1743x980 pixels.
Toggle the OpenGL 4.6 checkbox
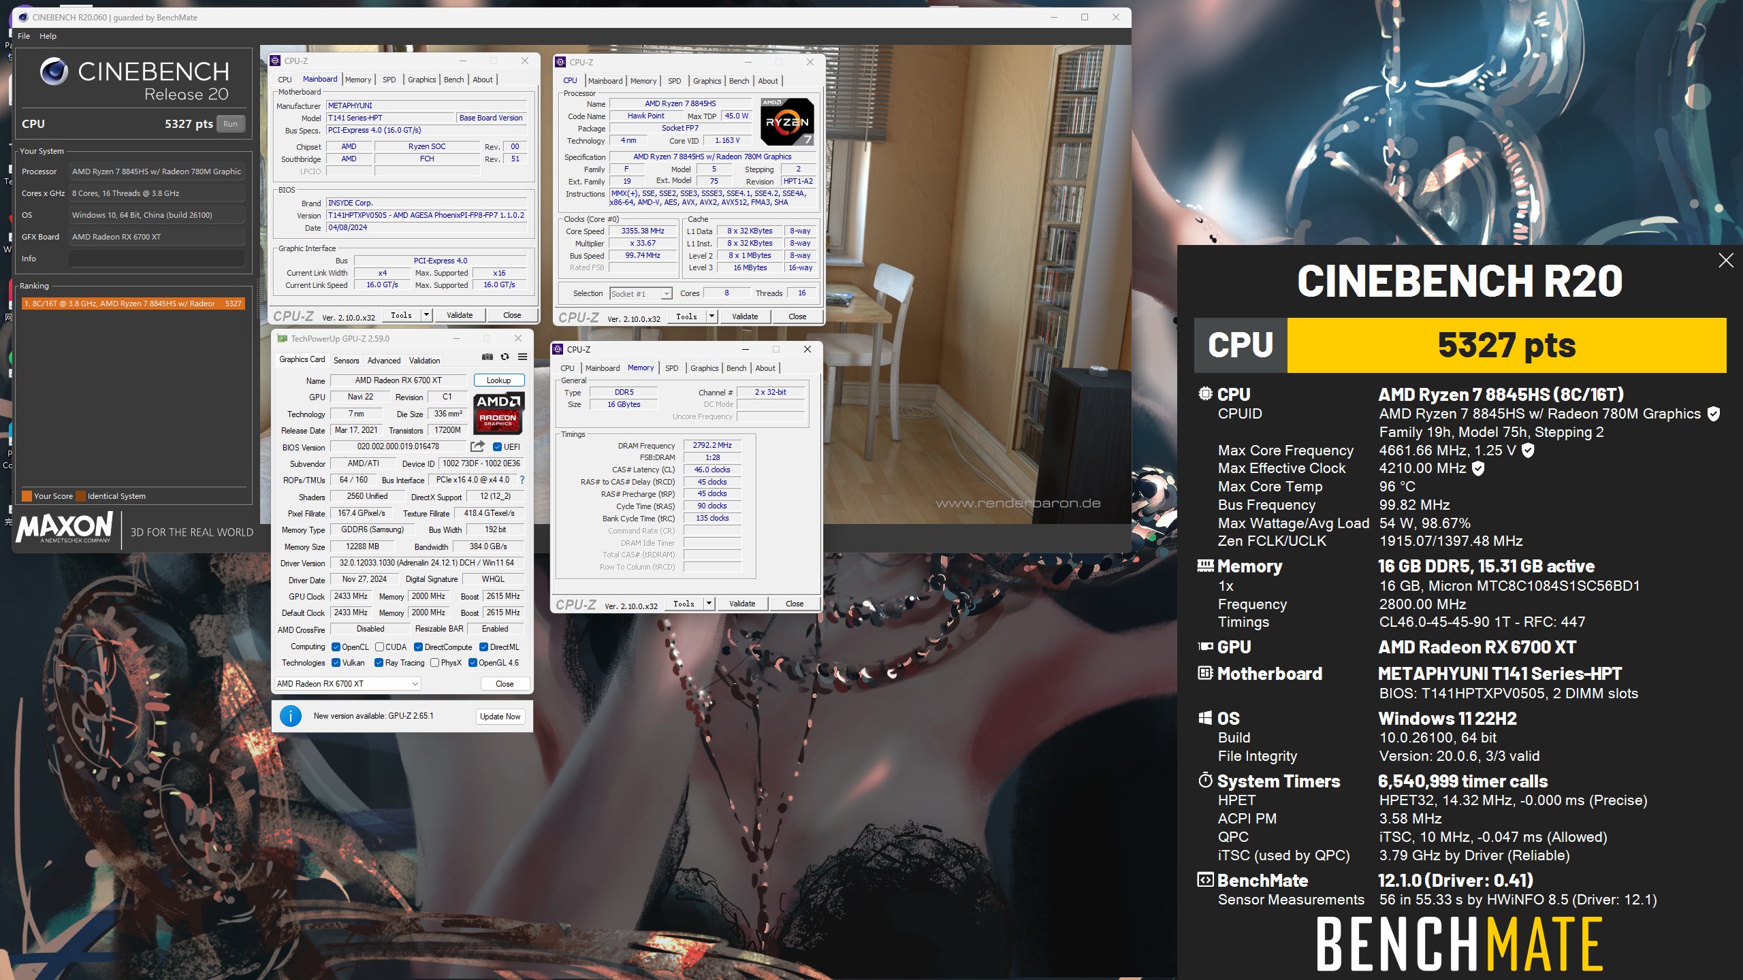tap(473, 663)
